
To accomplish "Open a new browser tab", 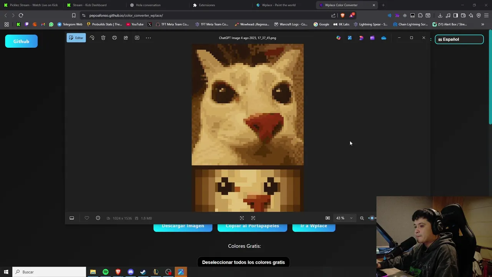I will click(x=383, y=5).
